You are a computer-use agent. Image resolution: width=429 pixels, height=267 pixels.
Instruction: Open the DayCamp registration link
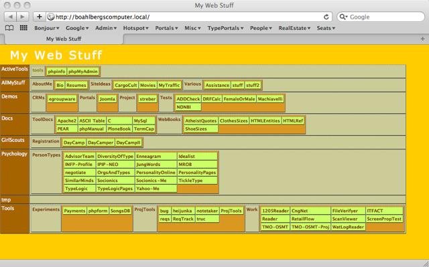point(74,143)
